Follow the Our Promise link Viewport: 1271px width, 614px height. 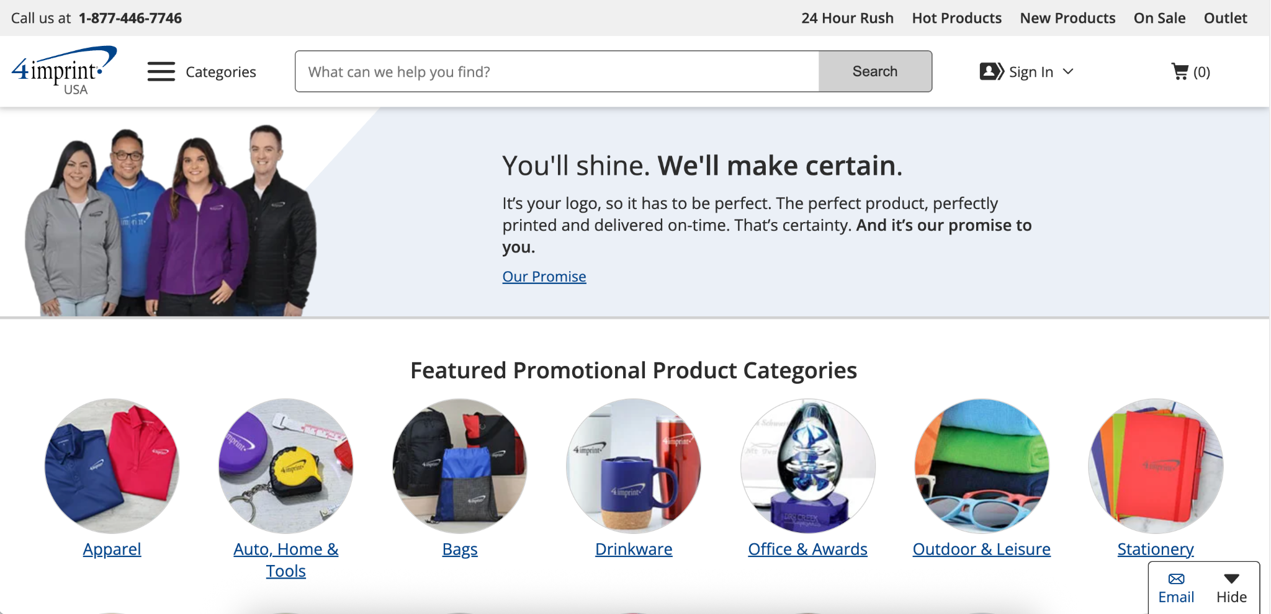pyautogui.click(x=544, y=277)
